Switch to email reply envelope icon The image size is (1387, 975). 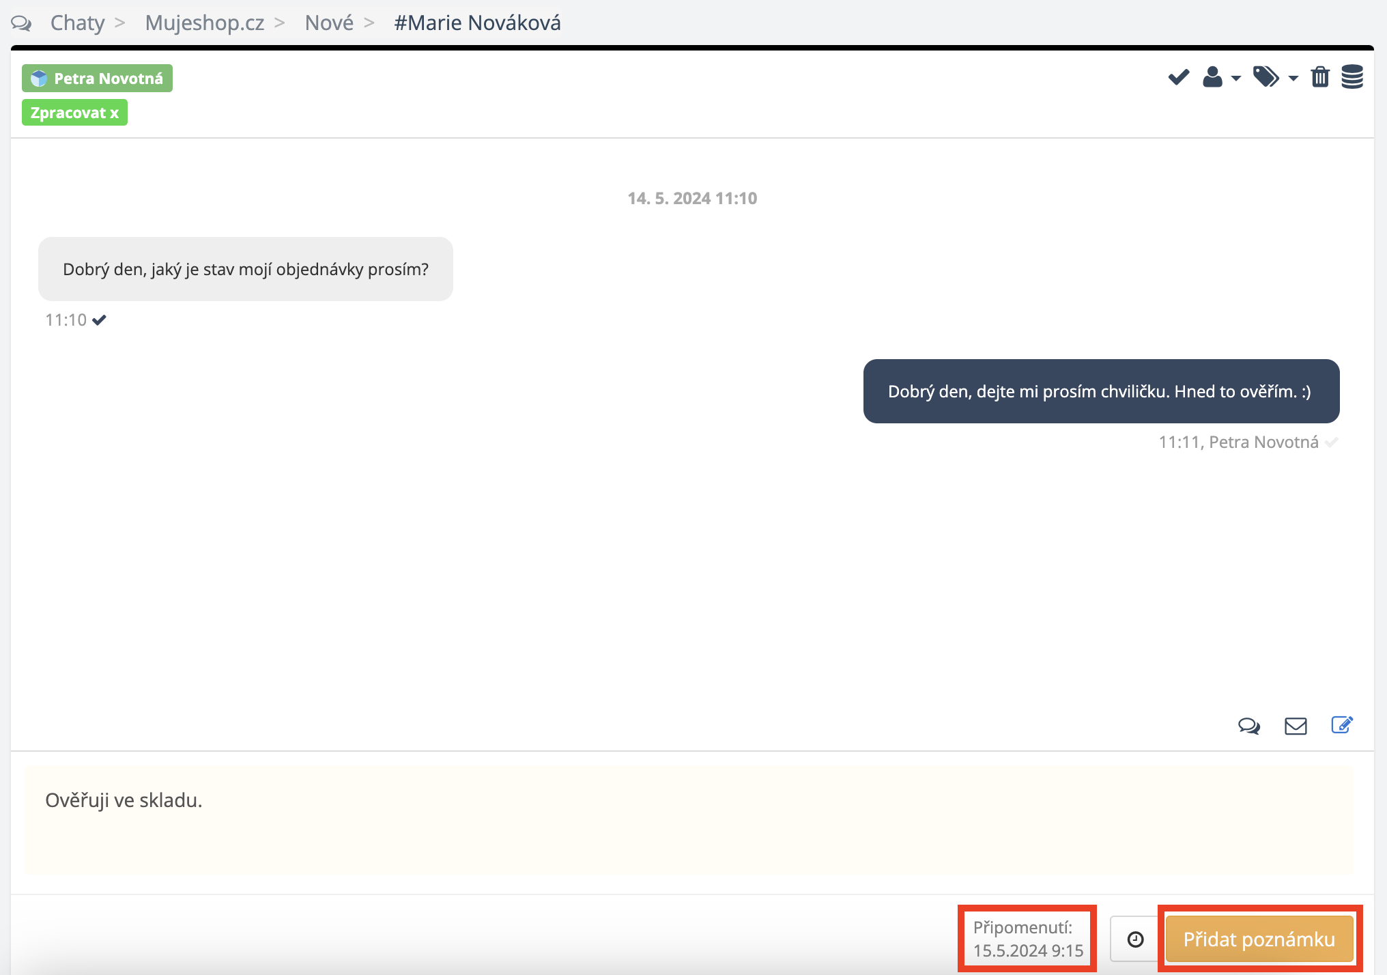point(1295,725)
